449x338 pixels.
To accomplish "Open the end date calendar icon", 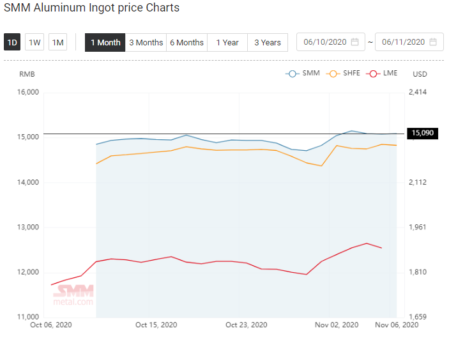I will pos(433,42).
